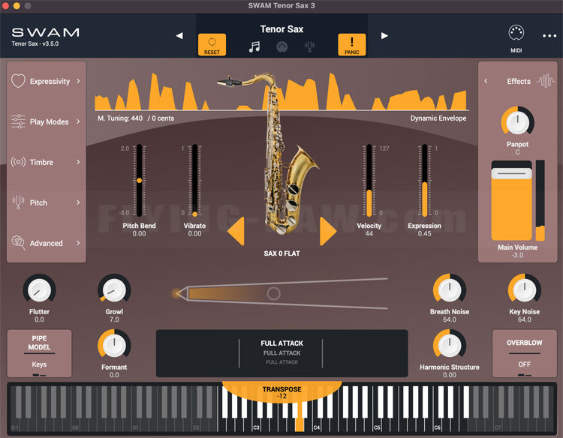The image size is (563, 438).
Task: Click the FULL ATTACK display panel
Action: coord(281,353)
